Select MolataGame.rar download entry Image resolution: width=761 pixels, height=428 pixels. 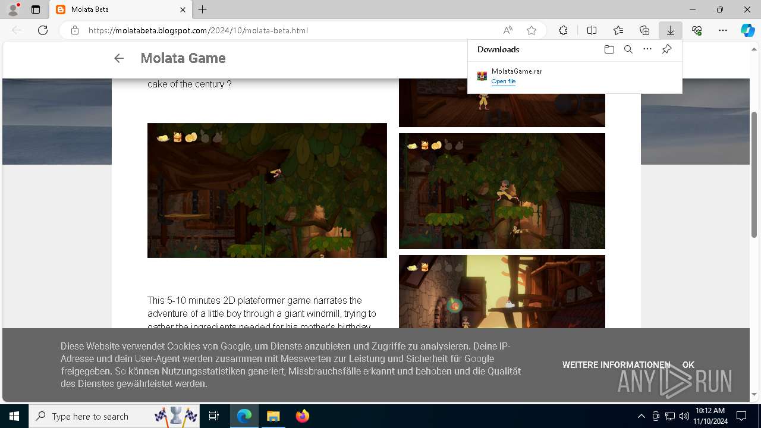(x=575, y=76)
